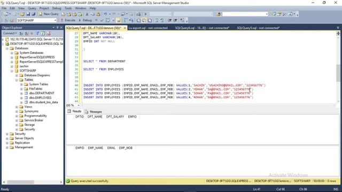Switch to the SQLQuery5.sql tab

coord(258,28)
